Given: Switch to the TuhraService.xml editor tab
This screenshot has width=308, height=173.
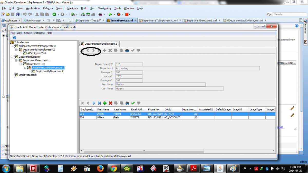Looking at the screenshot, I should [121, 21].
